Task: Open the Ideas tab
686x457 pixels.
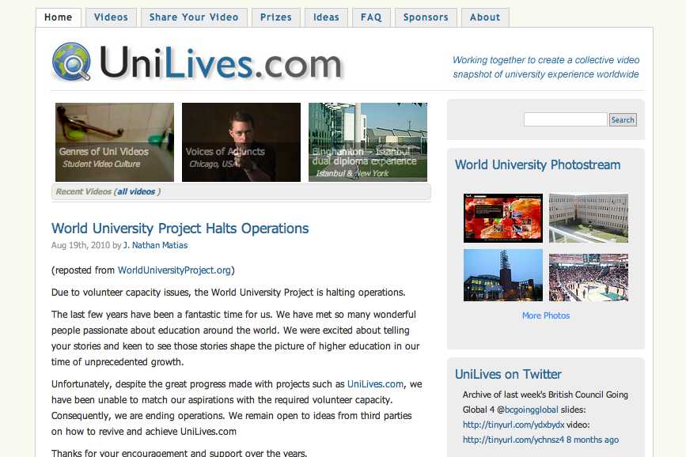Action: [x=326, y=17]
